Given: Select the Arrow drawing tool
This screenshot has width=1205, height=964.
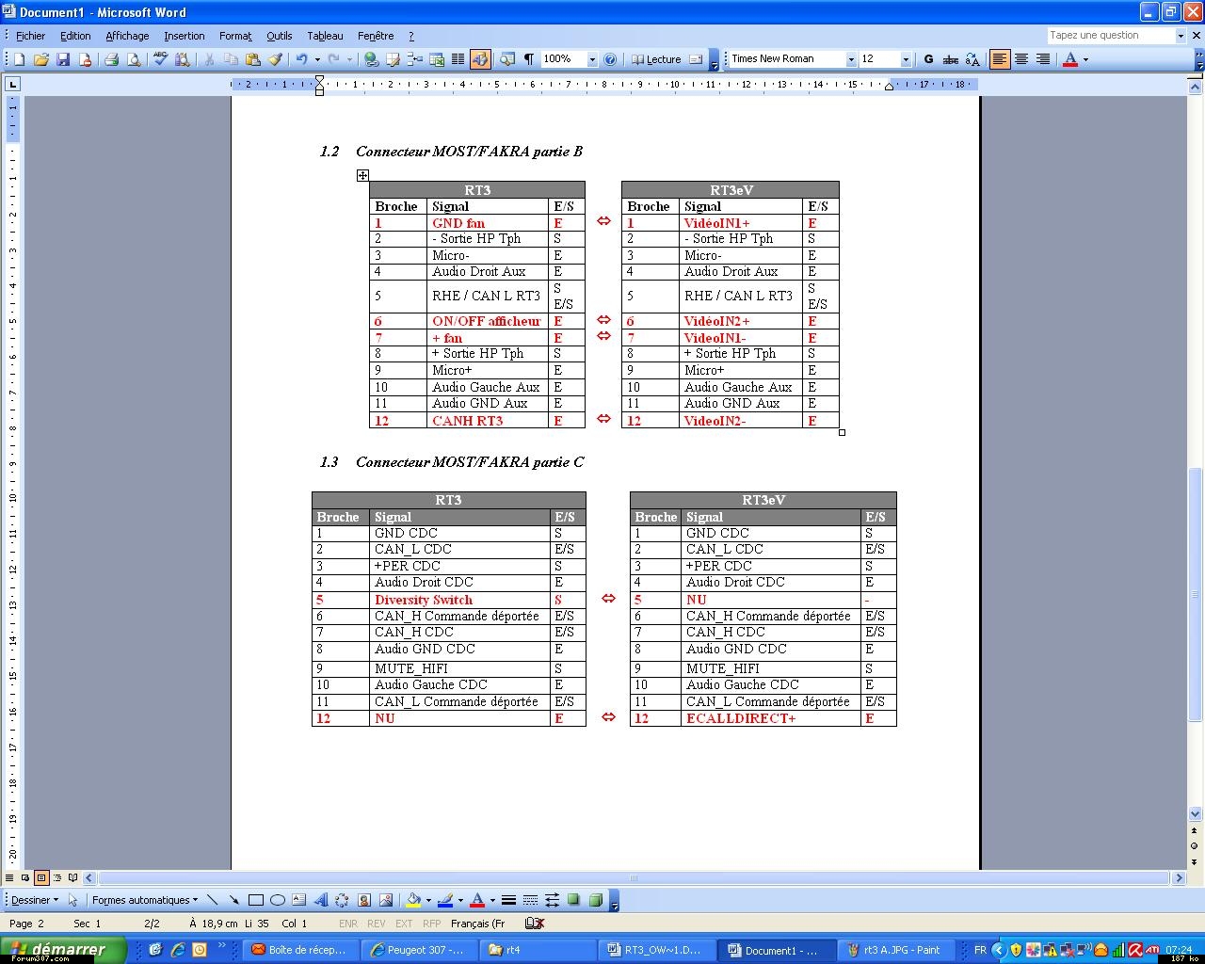Looking at the screenshot, I should [x=233, y=900].
